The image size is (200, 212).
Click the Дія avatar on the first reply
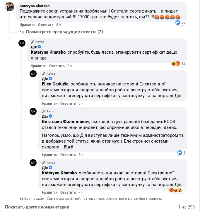tap(22, 43)
